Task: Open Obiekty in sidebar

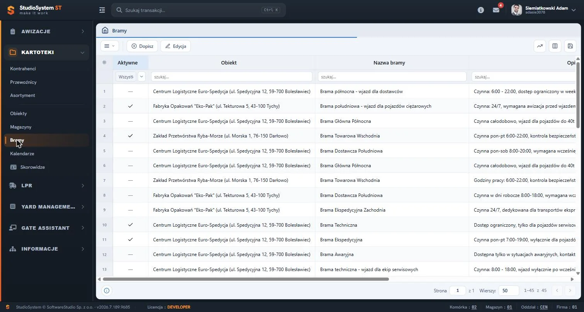Action: click(x=19, y=114)
